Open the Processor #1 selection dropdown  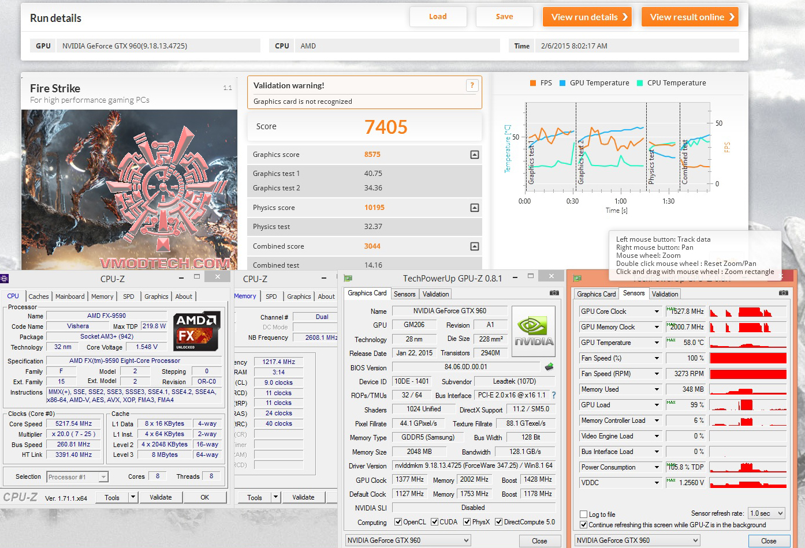[x=77, y=477]
